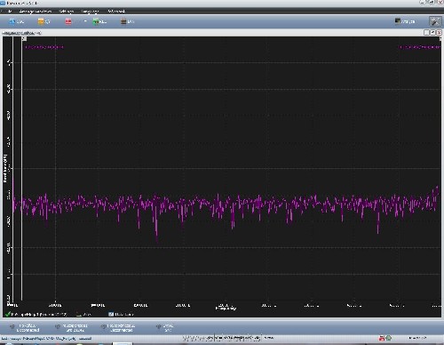Click the chart panel's pin button

click(x=432, y=32)
